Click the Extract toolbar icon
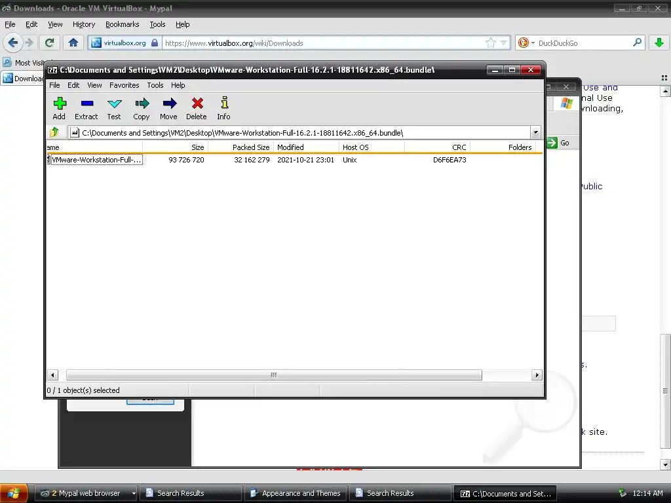The height and width of the screenshot is (503, 671). pyautogui.click(x=86, y=108)
